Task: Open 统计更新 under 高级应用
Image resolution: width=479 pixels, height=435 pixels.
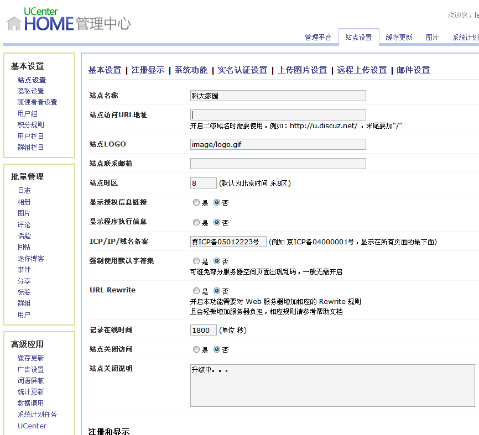Action: tap(30, 392)
